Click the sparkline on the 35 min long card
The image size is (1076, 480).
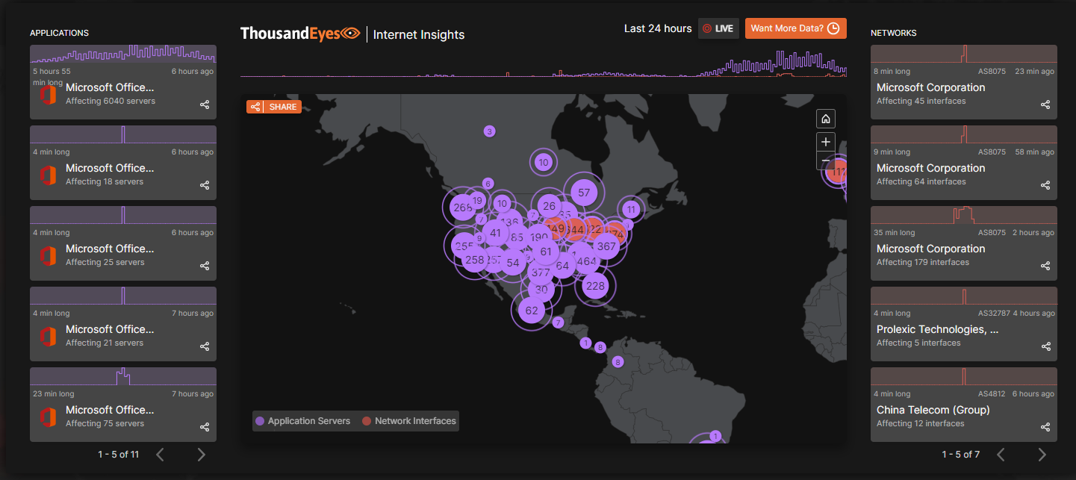click(x=964, y=215)
